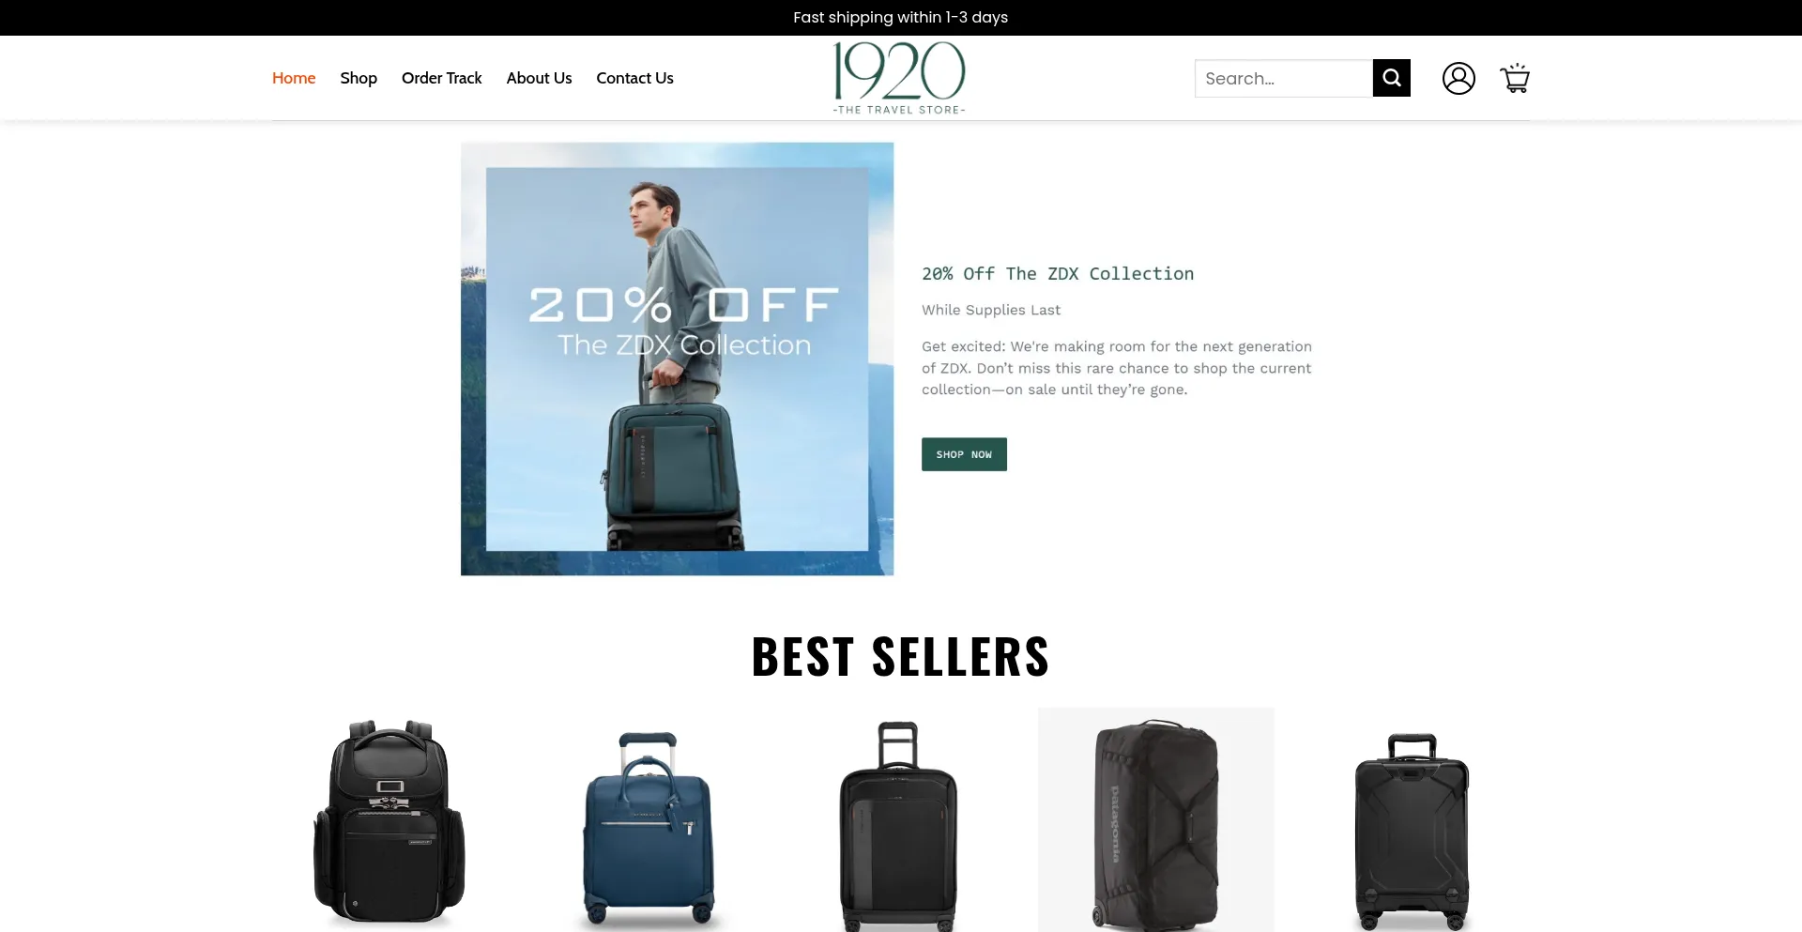Select the black hardshell carry-on suitcase
This screenshot has height=932, width=1802.
coord(1412,832)
